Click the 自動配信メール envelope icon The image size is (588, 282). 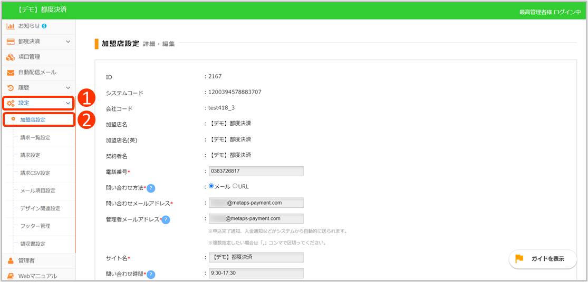pos(11,72)
